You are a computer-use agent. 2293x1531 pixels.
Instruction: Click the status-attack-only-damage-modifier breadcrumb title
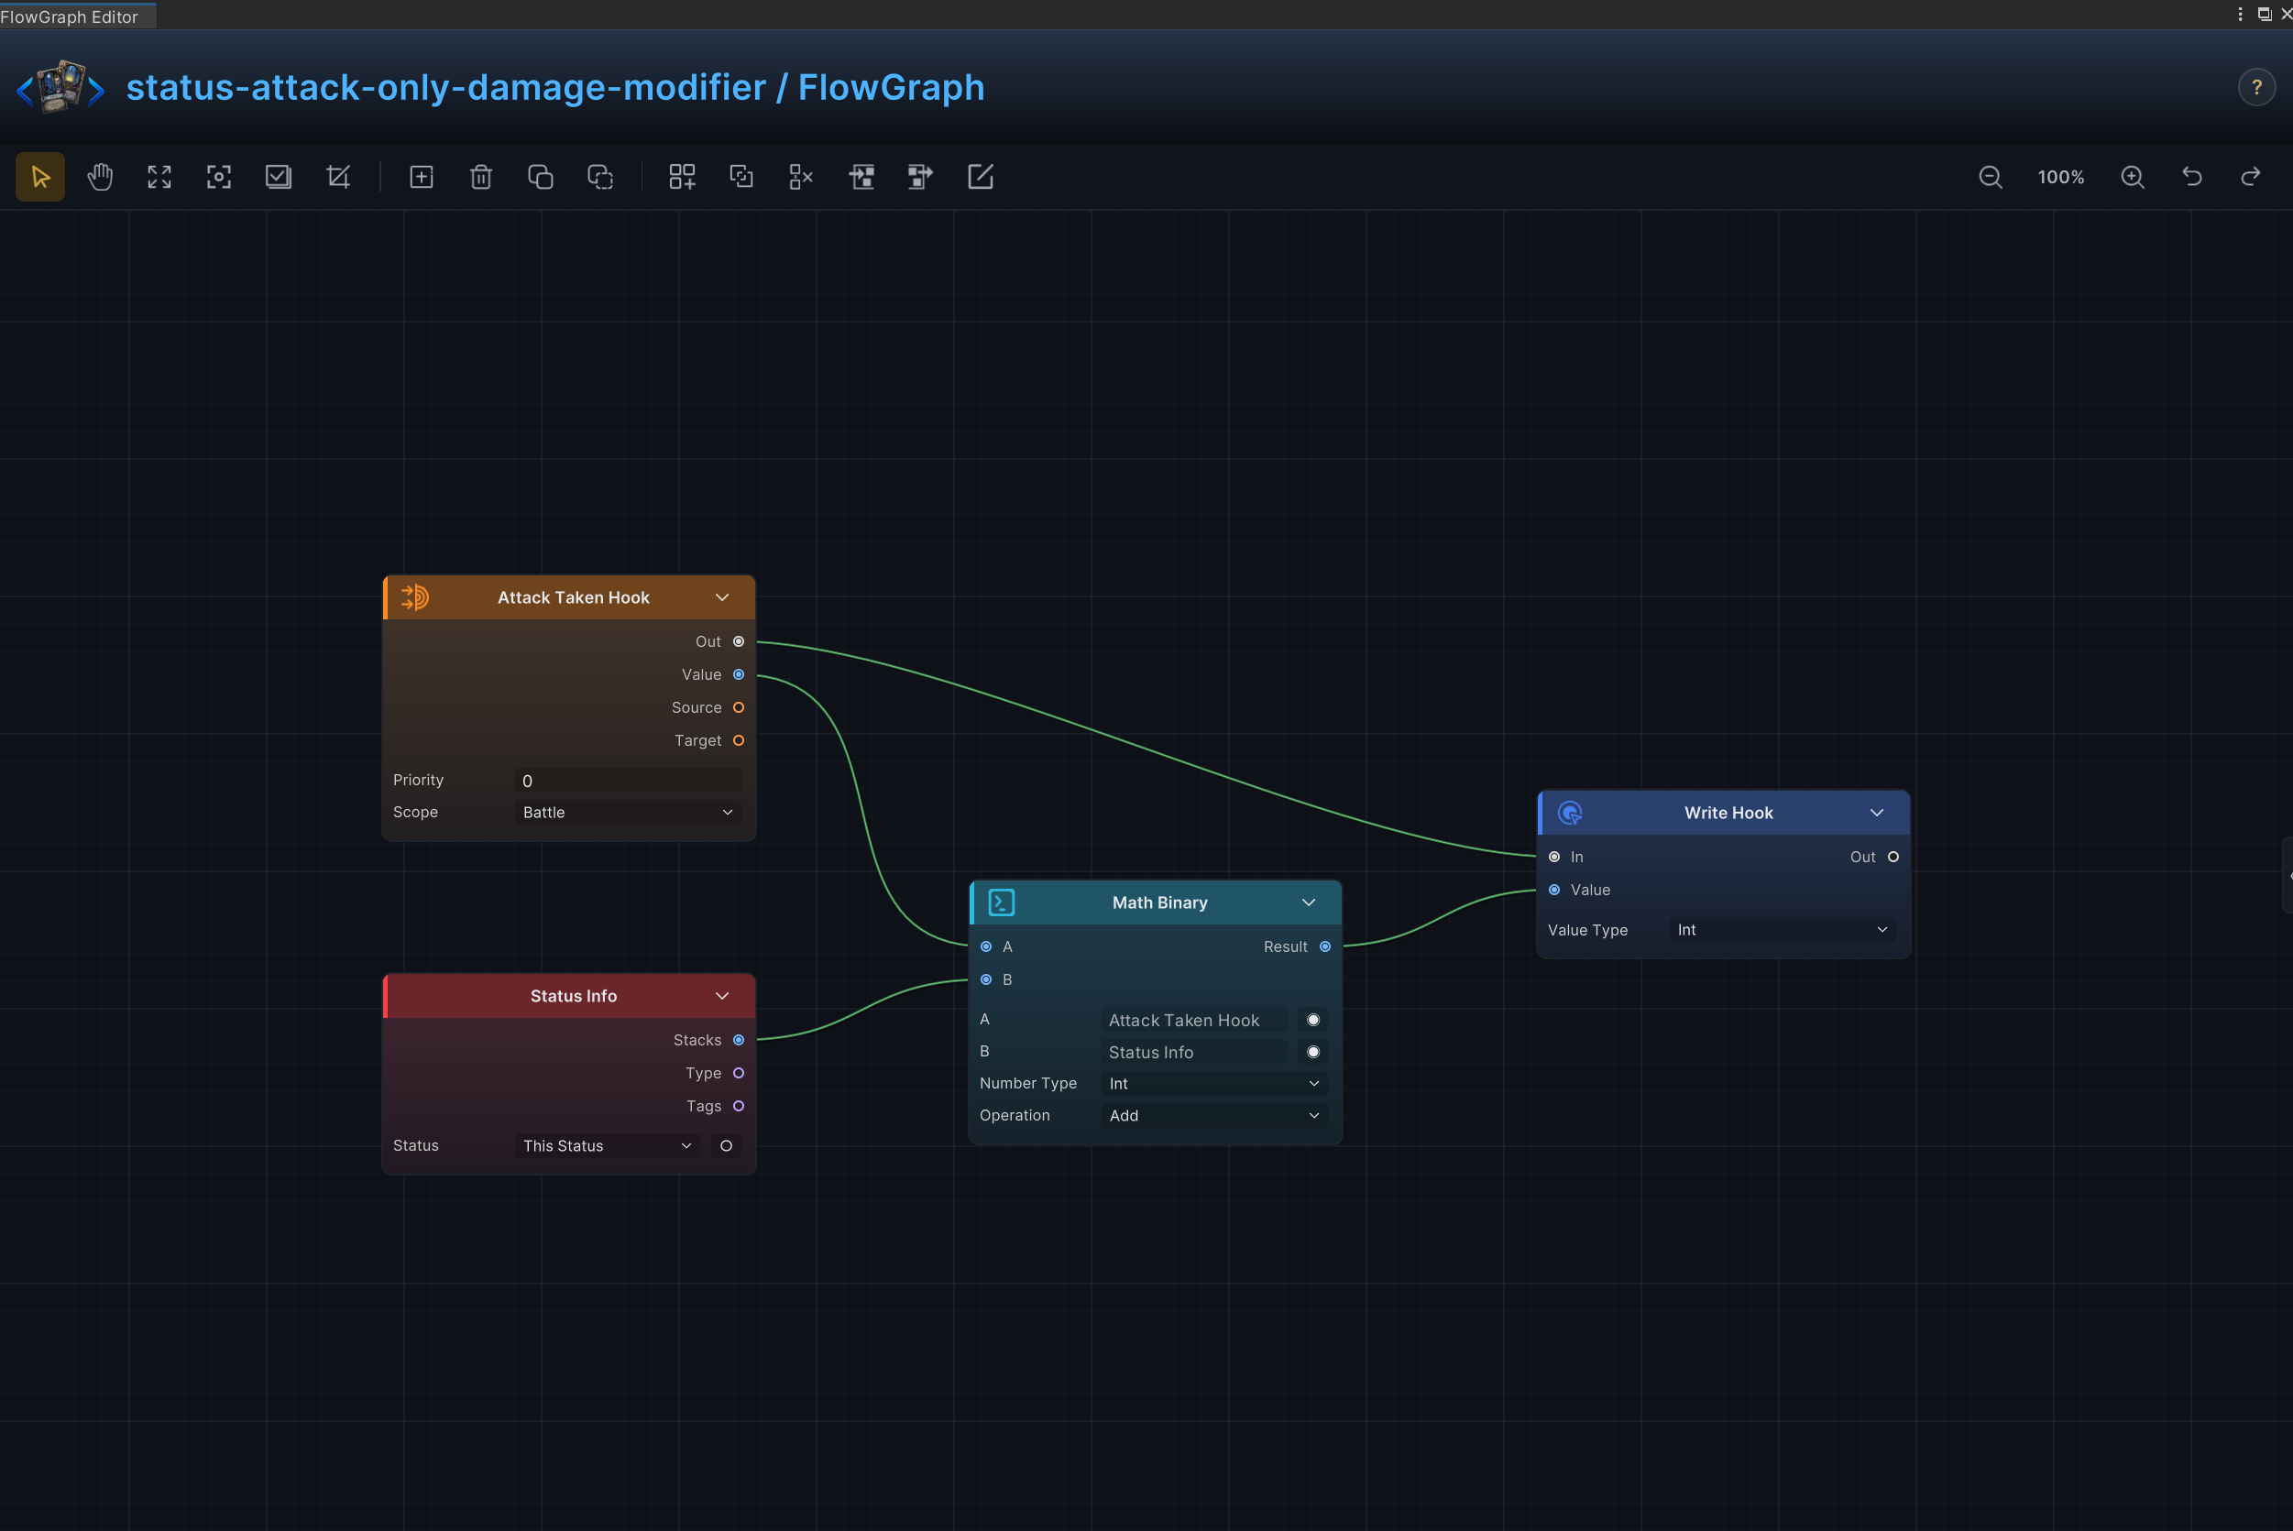coord(446,88)
